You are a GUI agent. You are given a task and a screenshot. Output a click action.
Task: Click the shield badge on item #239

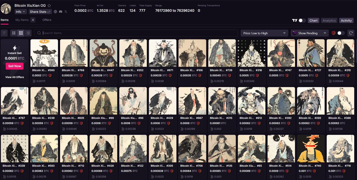(x=51, y=123)
